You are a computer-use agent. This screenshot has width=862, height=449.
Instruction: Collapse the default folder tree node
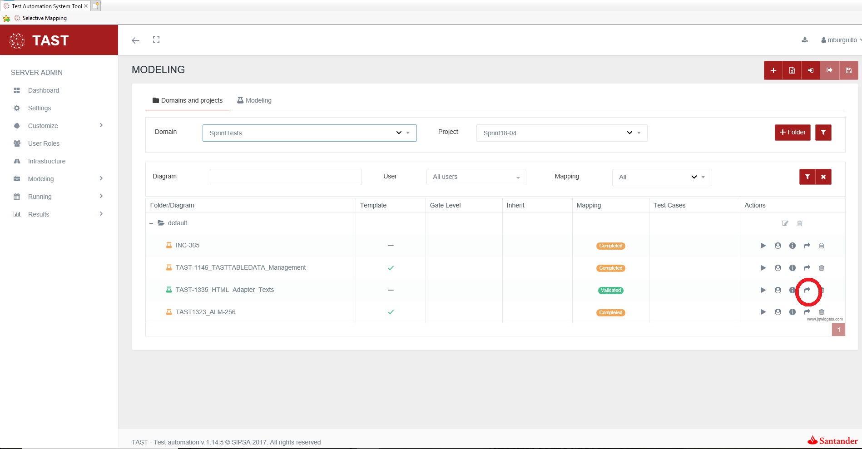[x=151, y=223]
